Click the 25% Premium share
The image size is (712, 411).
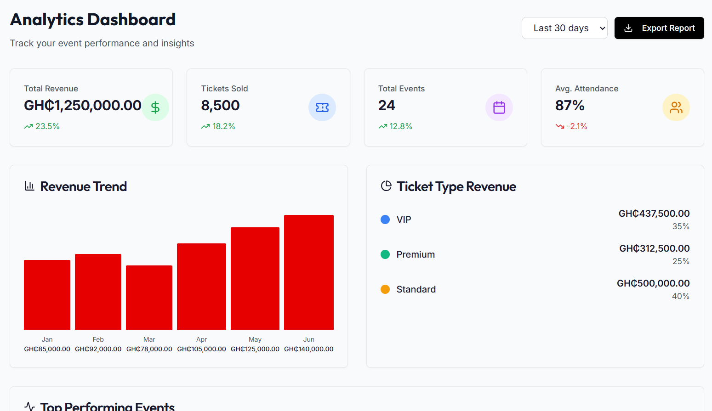pyautogui.click(x=681, y=261)
